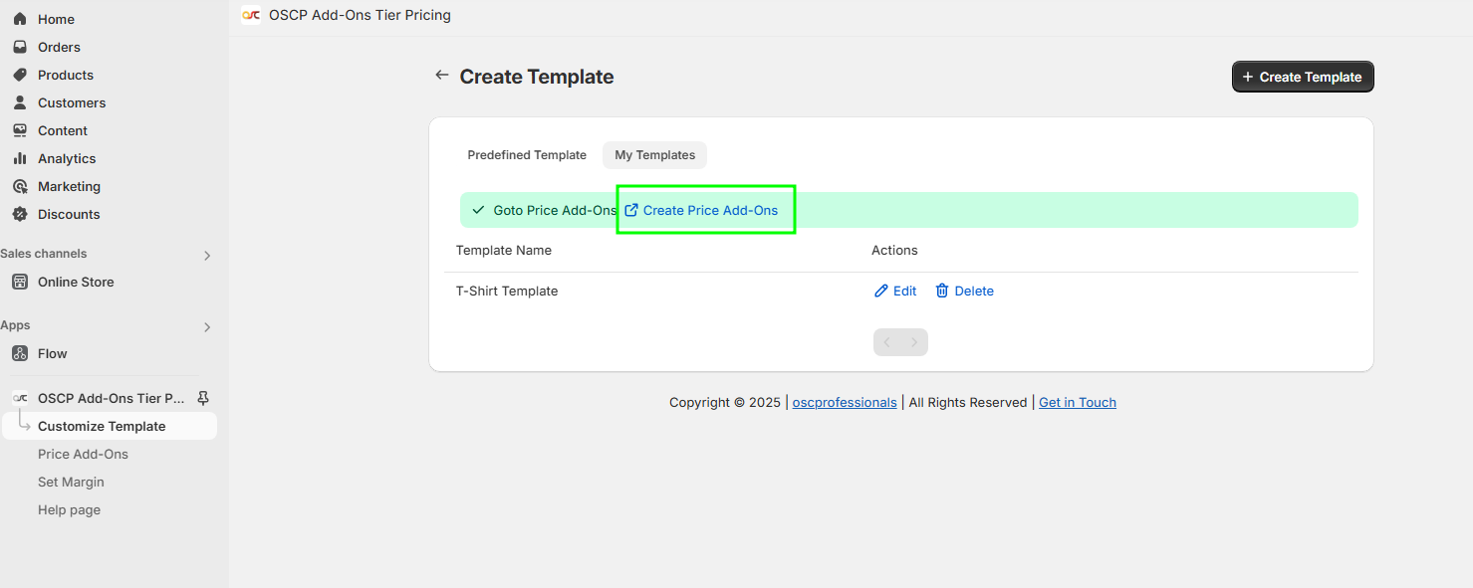Expand the Apps section chevron

(207, 326)
